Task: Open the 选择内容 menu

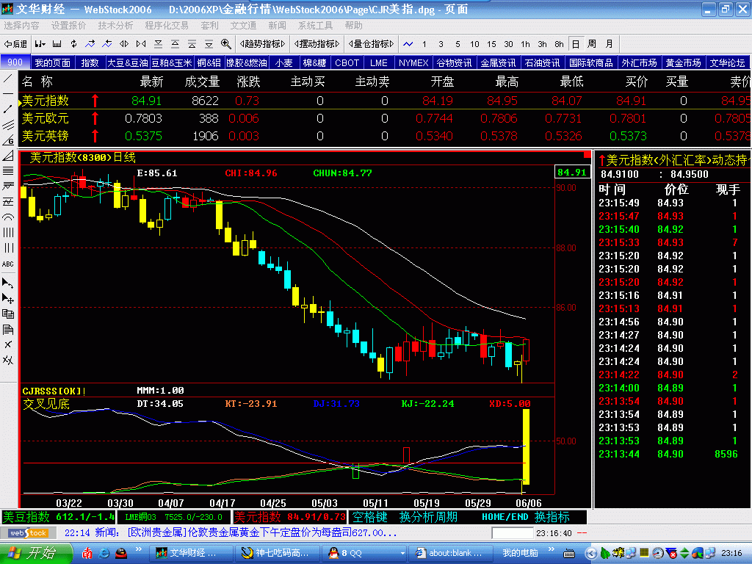Action: coord(21,26)
